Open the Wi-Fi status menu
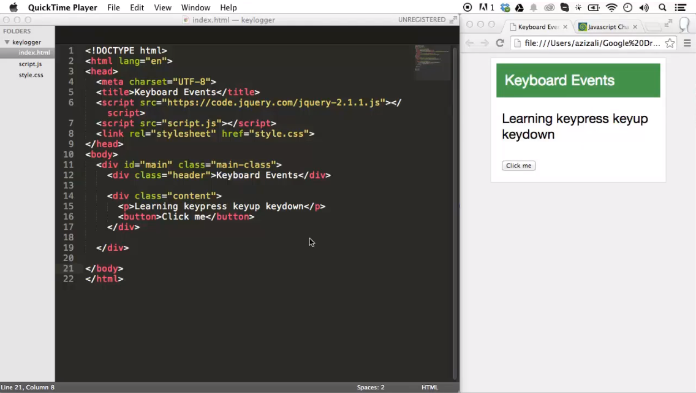The width and height of the screenshot is (696, 393). click(611, 7)
